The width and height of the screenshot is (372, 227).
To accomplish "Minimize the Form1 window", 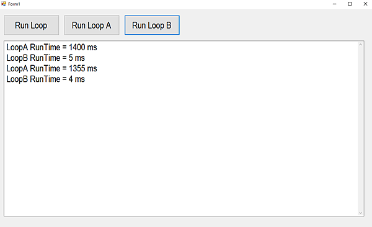I will tap(335, 4).
